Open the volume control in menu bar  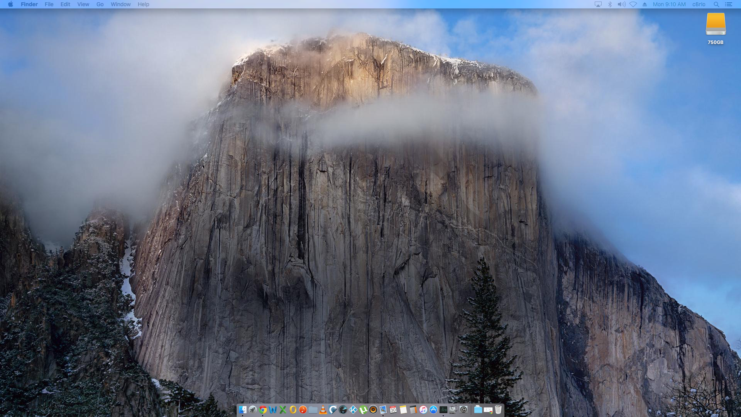click(x=621, y=4)
